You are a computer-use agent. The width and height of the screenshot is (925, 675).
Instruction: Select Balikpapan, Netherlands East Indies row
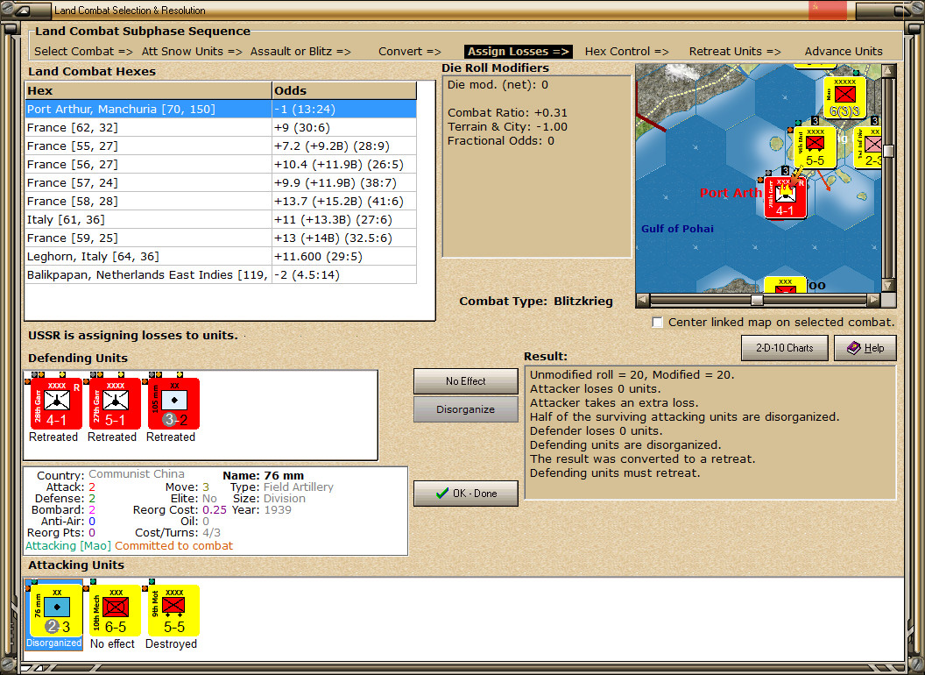pyautogui.click(x=222, y=275)
